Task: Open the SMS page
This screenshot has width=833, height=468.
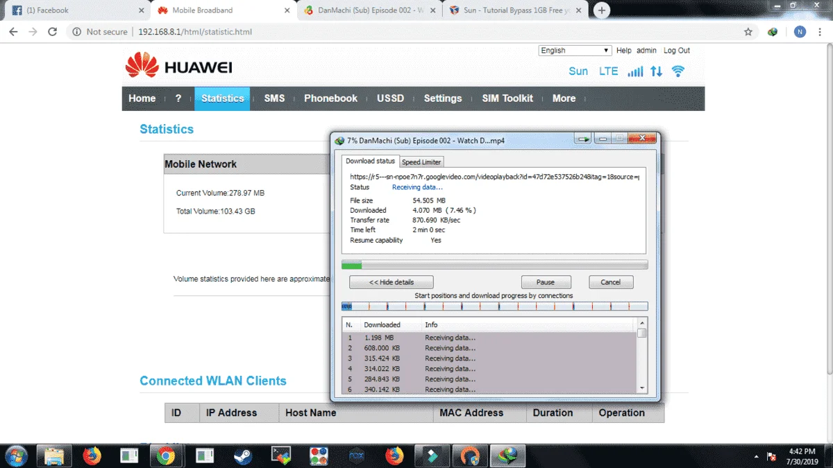Action: [x=274, y=98]
